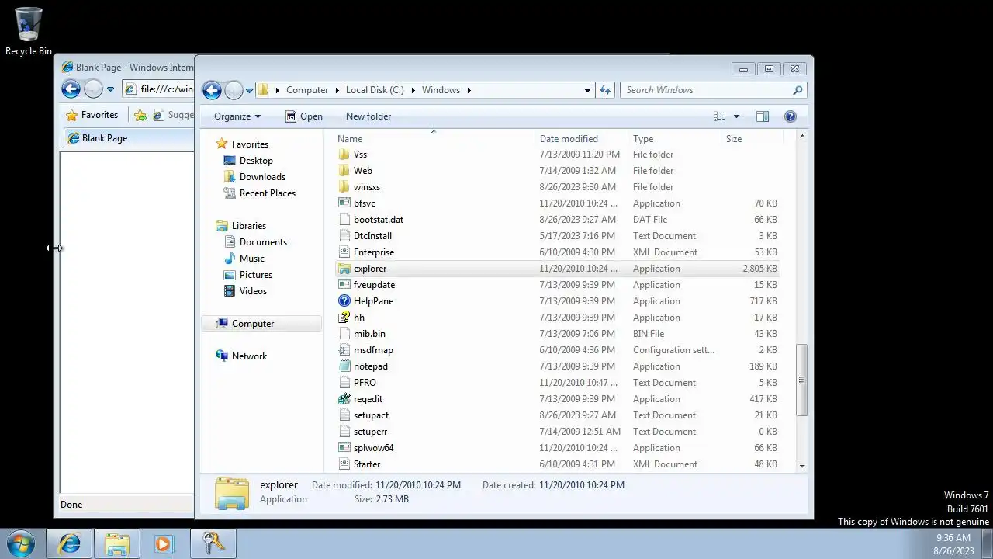
Task: Open the Recycle Bin desktop icon
Action: (x=29, y=31)
